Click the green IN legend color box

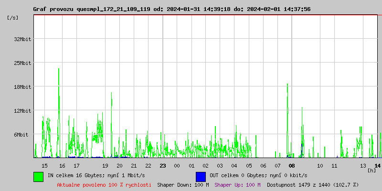tap(38, 176)
